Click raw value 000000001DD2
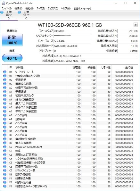 click(124, 179)
